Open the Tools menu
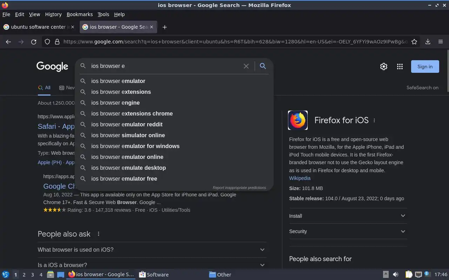This screenshot has height=280, width=449. tap(103, 14)
